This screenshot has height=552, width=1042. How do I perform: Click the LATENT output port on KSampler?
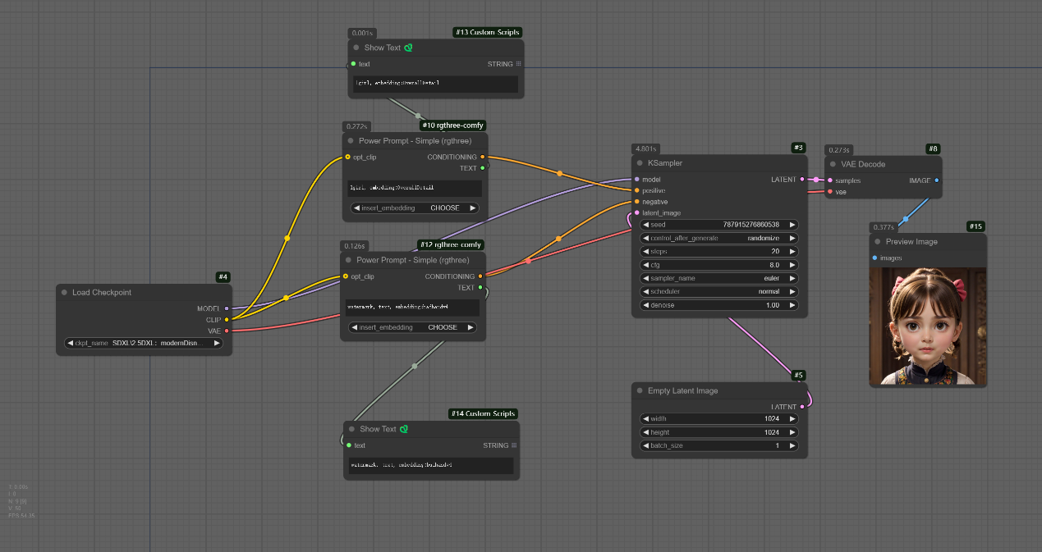804,179
